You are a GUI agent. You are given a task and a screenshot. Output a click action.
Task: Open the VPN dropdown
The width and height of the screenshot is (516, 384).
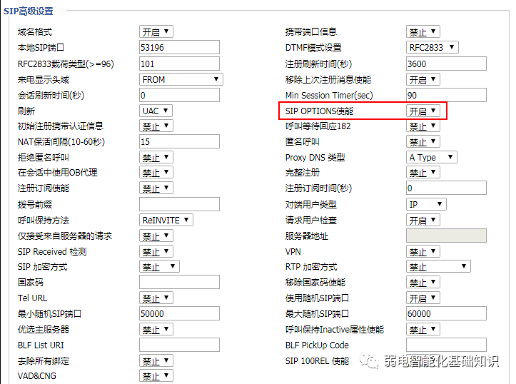coord(423,251)
